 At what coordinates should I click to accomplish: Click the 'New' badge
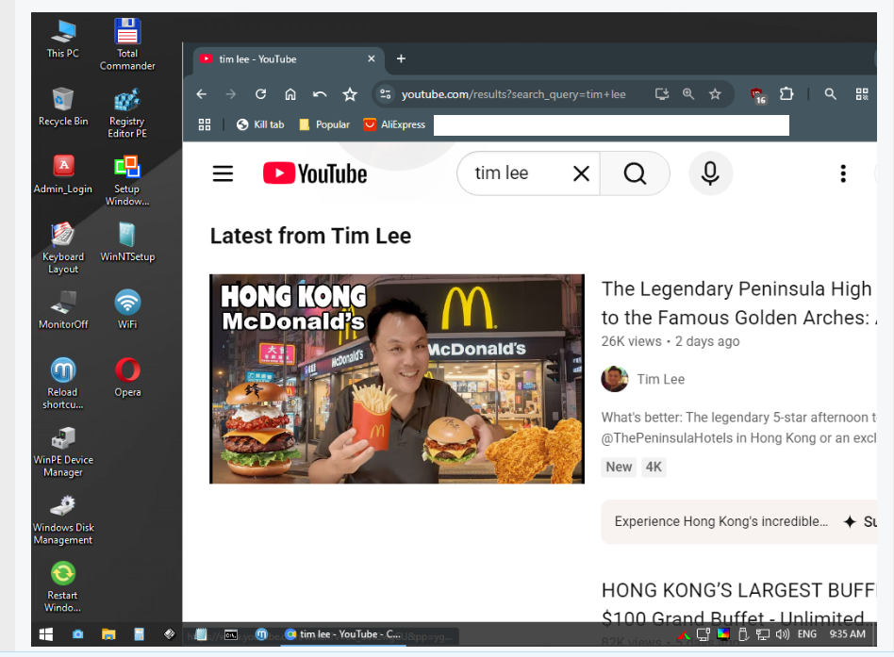point(619,467)
